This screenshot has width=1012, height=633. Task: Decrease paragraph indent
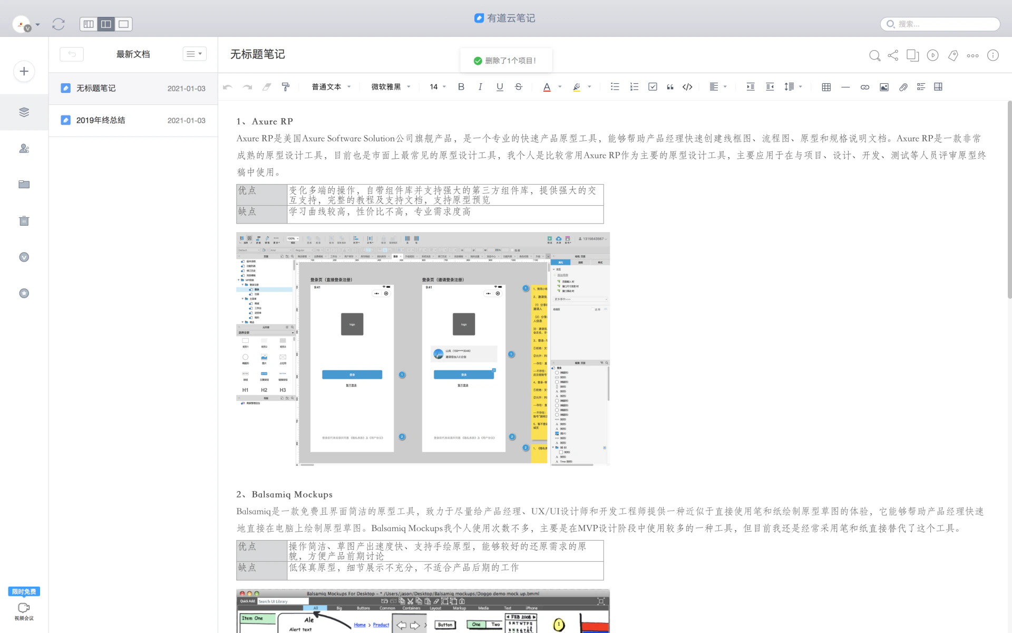pyautogui.click(x=770, y=87)
